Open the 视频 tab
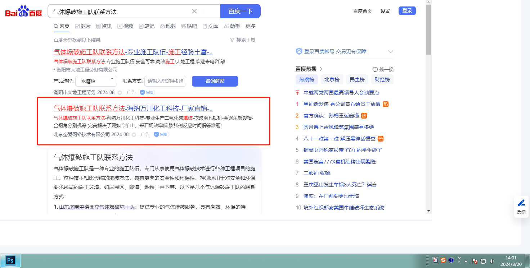530x268 pixels. (125, 26)
